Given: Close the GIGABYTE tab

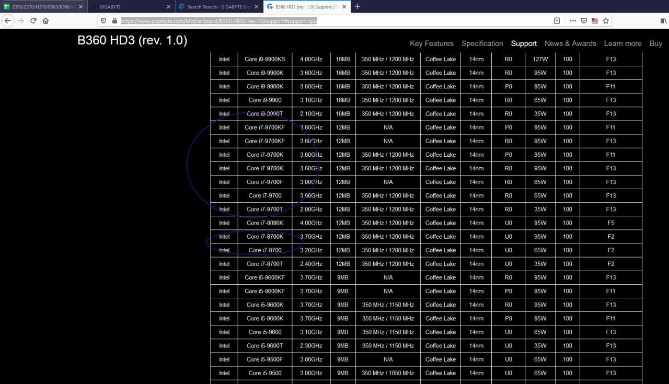Looking at the screenshot, I should click(x=168, y=7).
